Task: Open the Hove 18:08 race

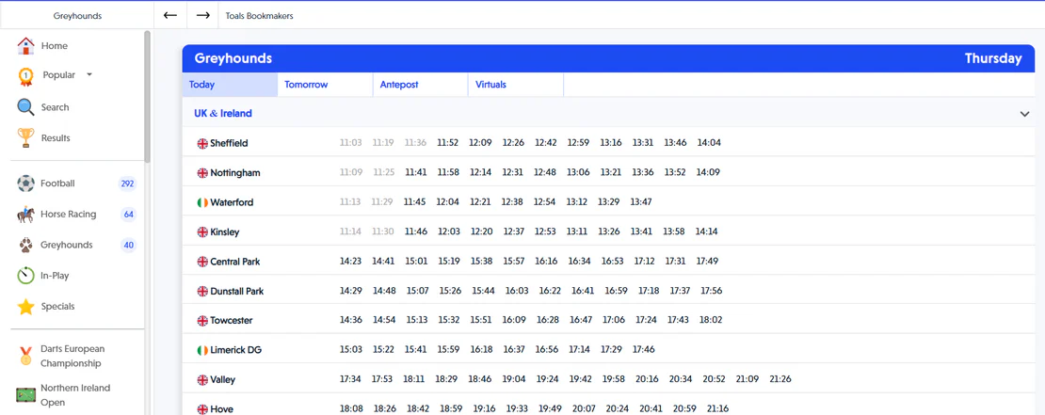Action: click(351, 408)
